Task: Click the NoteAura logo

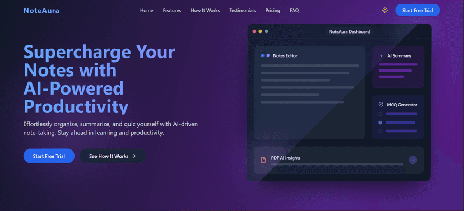Action: [41, 11]
